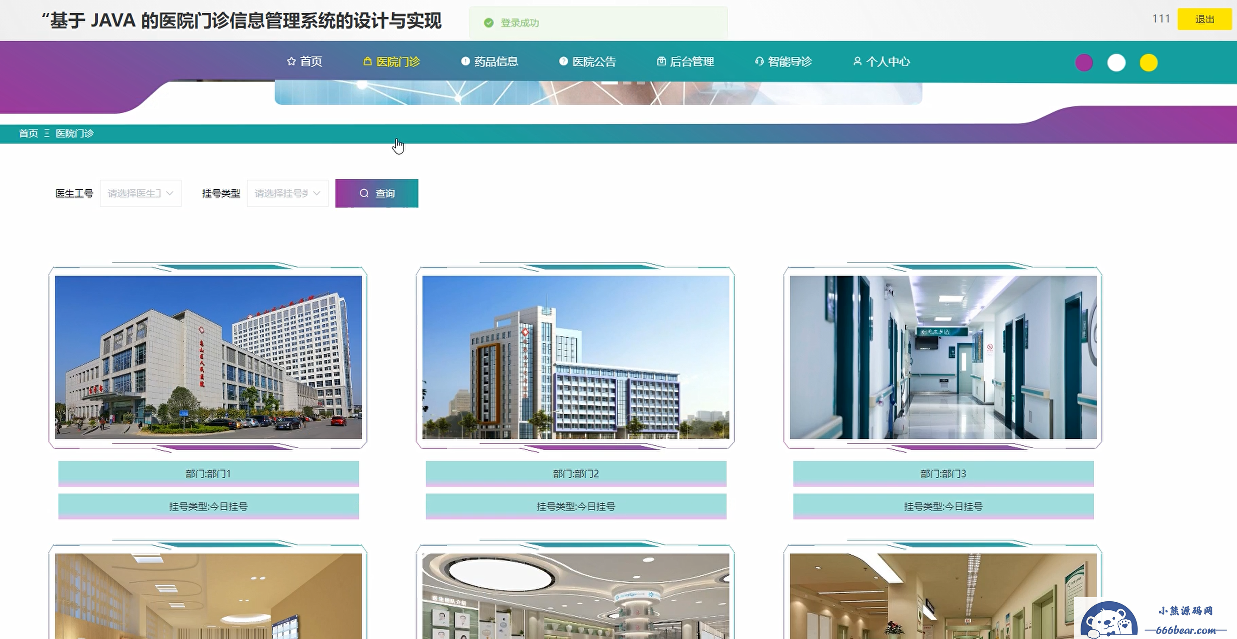Click the 部门:部门2 label
This screenshot has width=1237, height=639.
[x=576, y=474]
